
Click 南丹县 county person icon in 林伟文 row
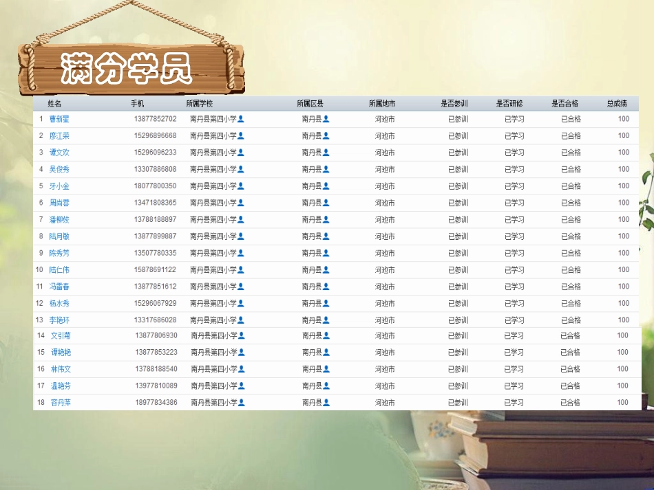tap(326, 369)
